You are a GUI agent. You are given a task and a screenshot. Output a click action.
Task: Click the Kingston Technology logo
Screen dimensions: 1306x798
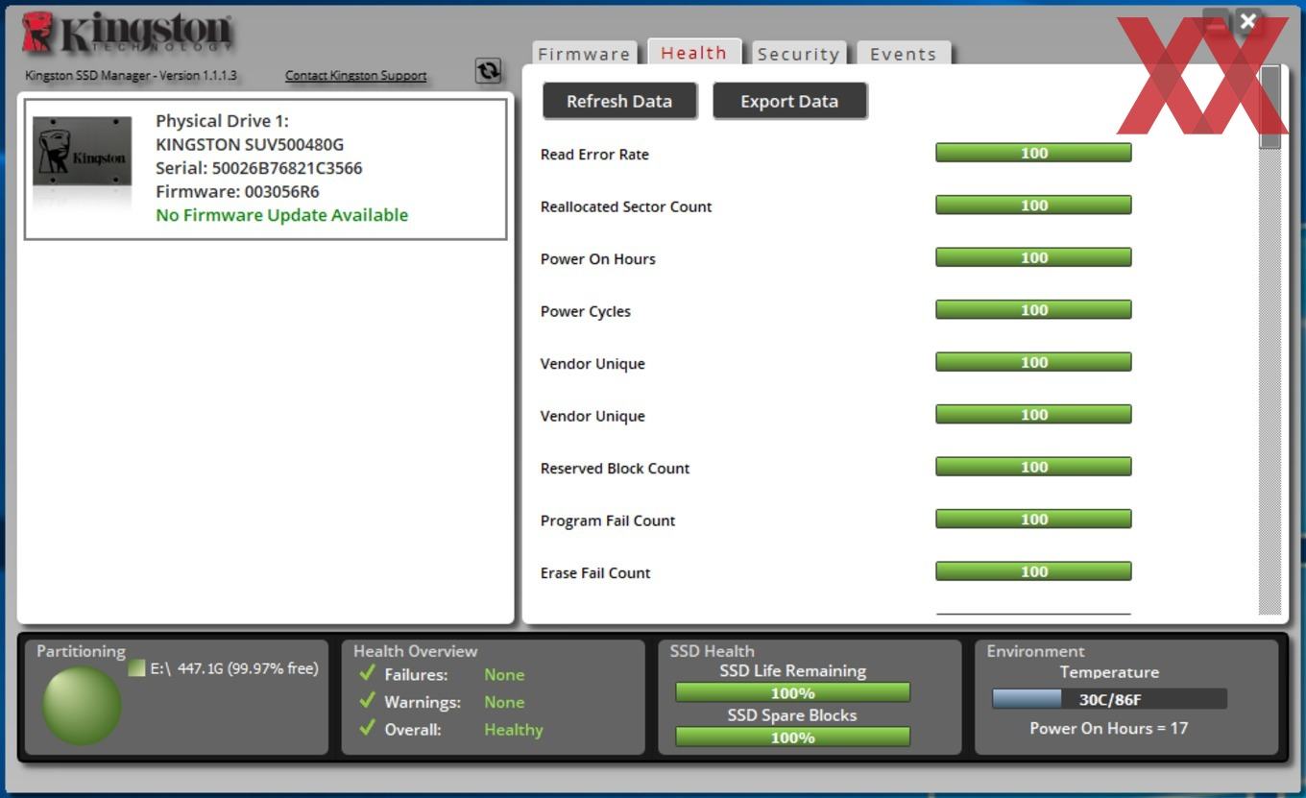tap(127, 33)
